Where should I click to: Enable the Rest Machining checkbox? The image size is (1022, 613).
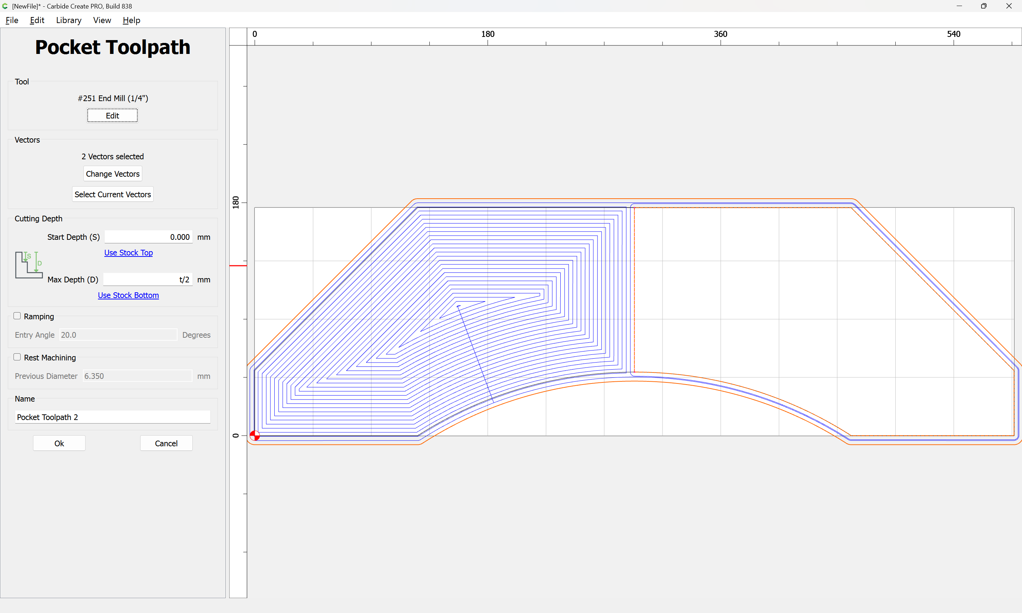click(17, 357)
